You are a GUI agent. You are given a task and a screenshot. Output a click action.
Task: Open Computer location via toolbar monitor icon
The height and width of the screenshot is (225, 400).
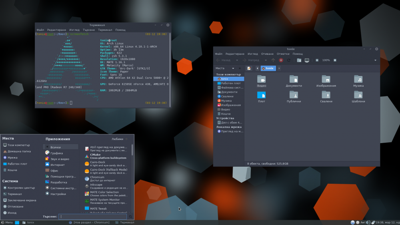click(307, 60)
